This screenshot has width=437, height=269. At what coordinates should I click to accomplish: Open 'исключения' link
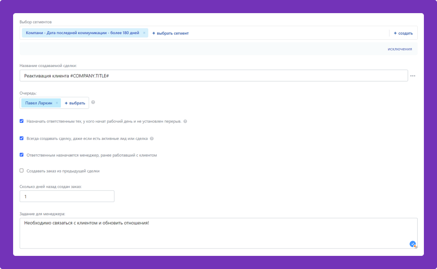tap(400, 49)
